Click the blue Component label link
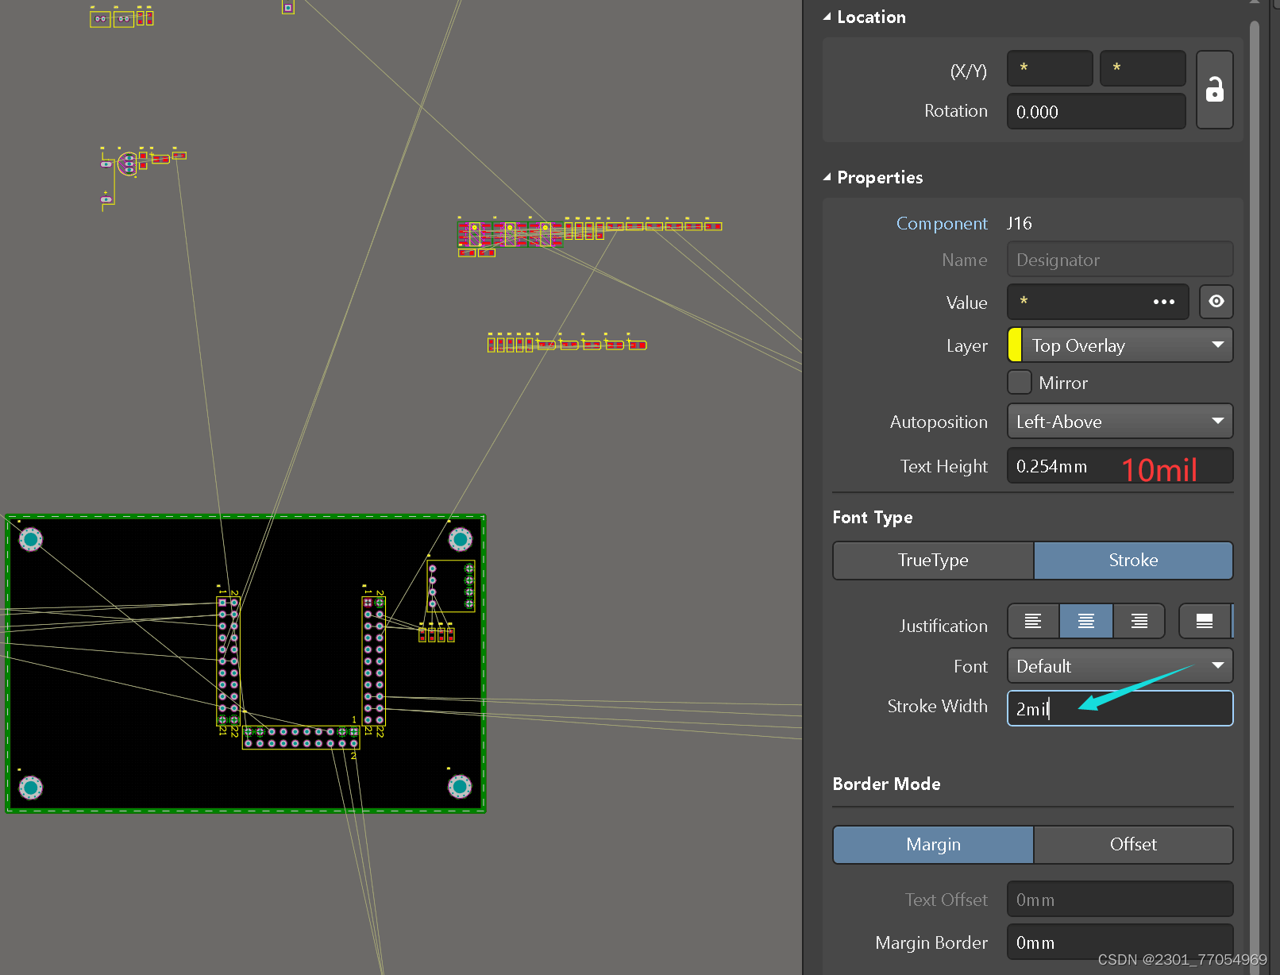The width and height of the screenshot is (1280, 975). pos(943,223)
